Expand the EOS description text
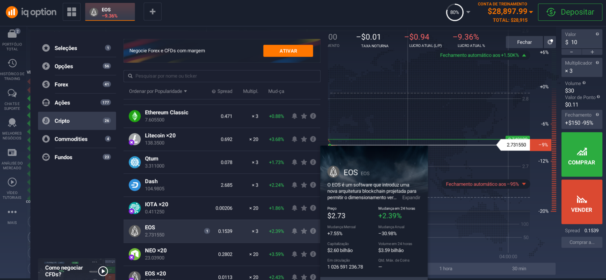The image size is (606, 280). (411, 198)
